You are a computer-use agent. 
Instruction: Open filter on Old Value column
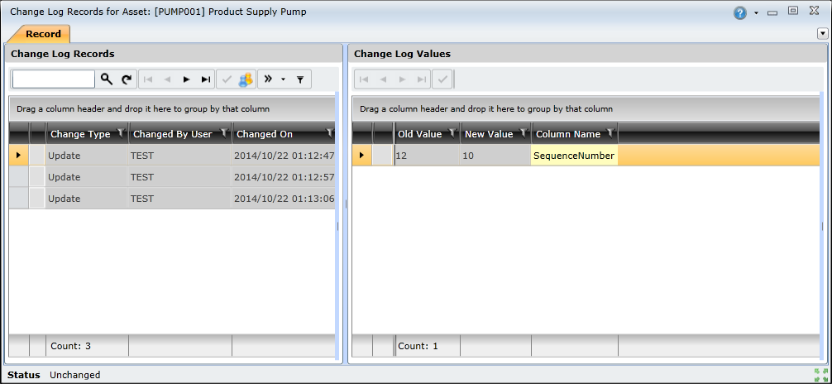point(452,133)
